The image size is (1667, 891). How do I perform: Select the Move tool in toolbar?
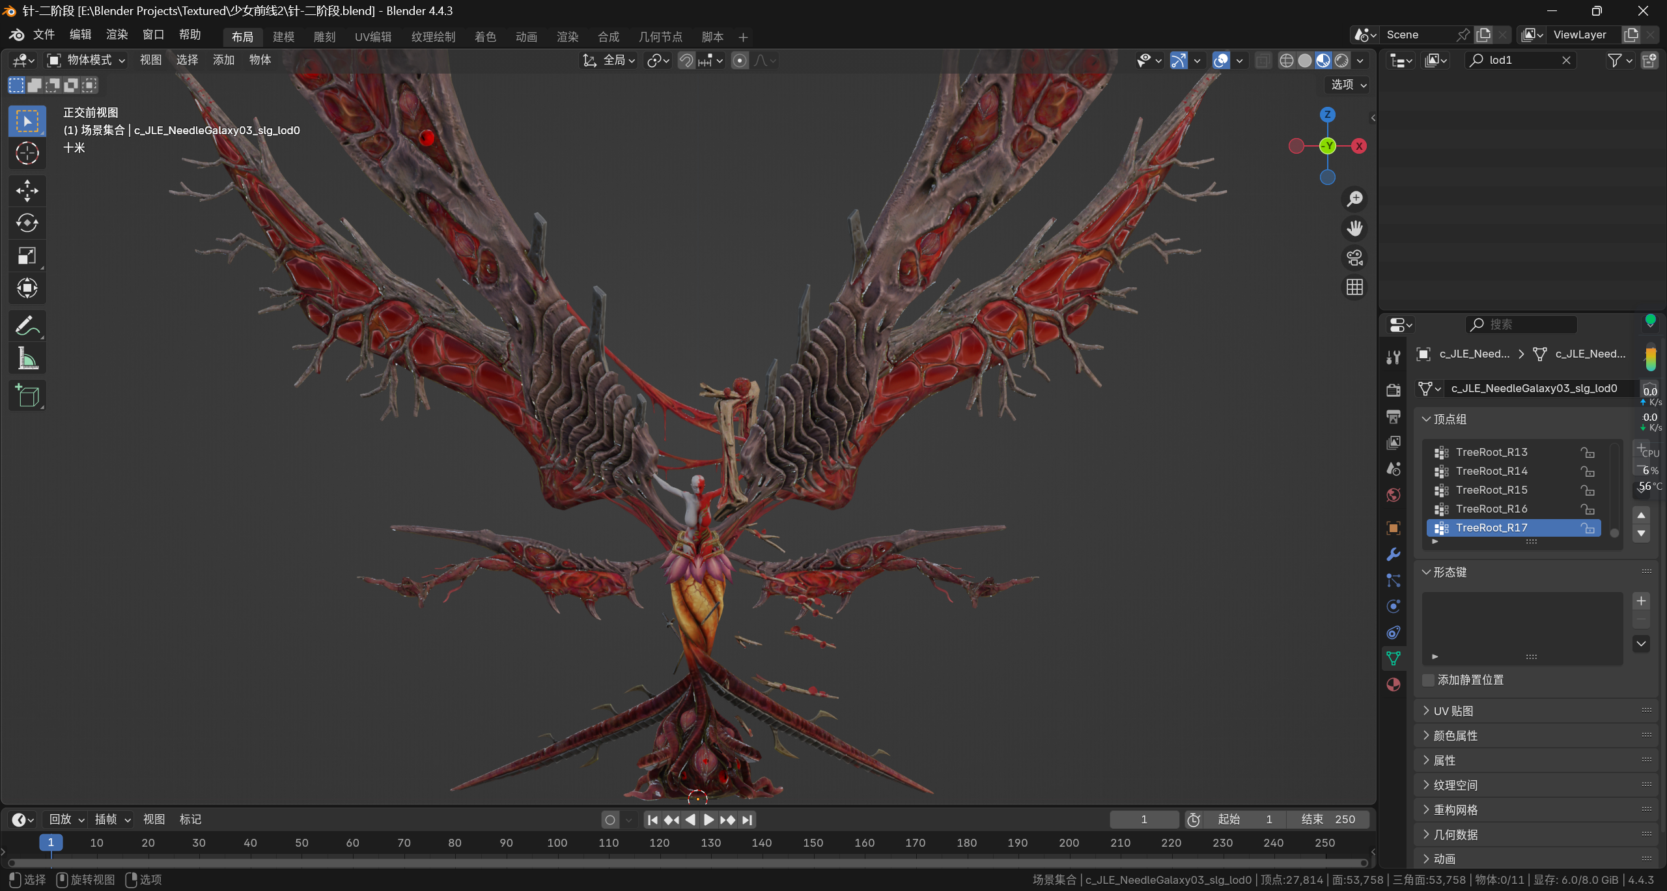tap(27, 191)
